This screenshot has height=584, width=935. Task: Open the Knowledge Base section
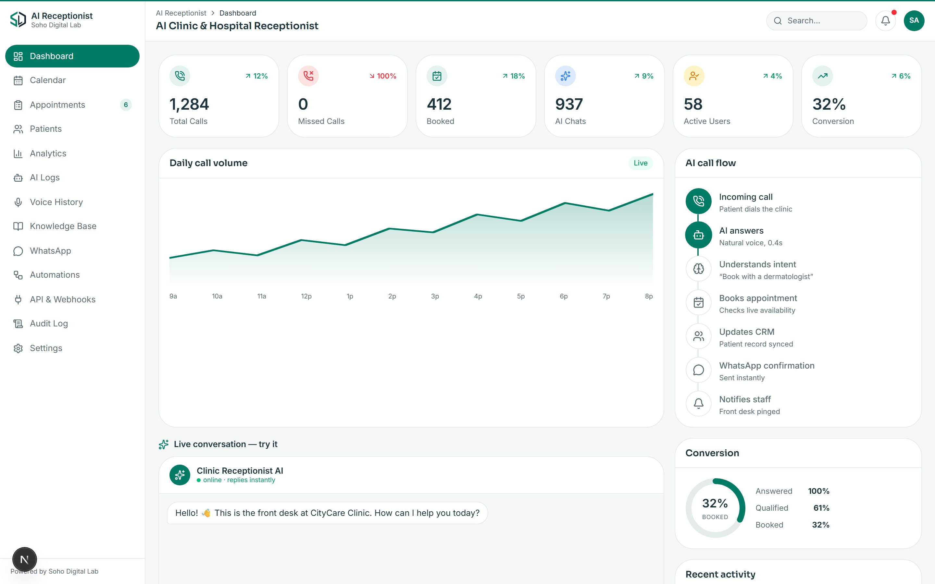pos(72,226)
